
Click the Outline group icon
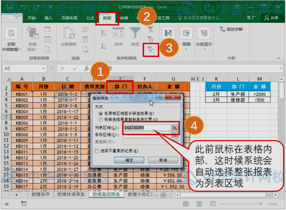click(204, 33)
